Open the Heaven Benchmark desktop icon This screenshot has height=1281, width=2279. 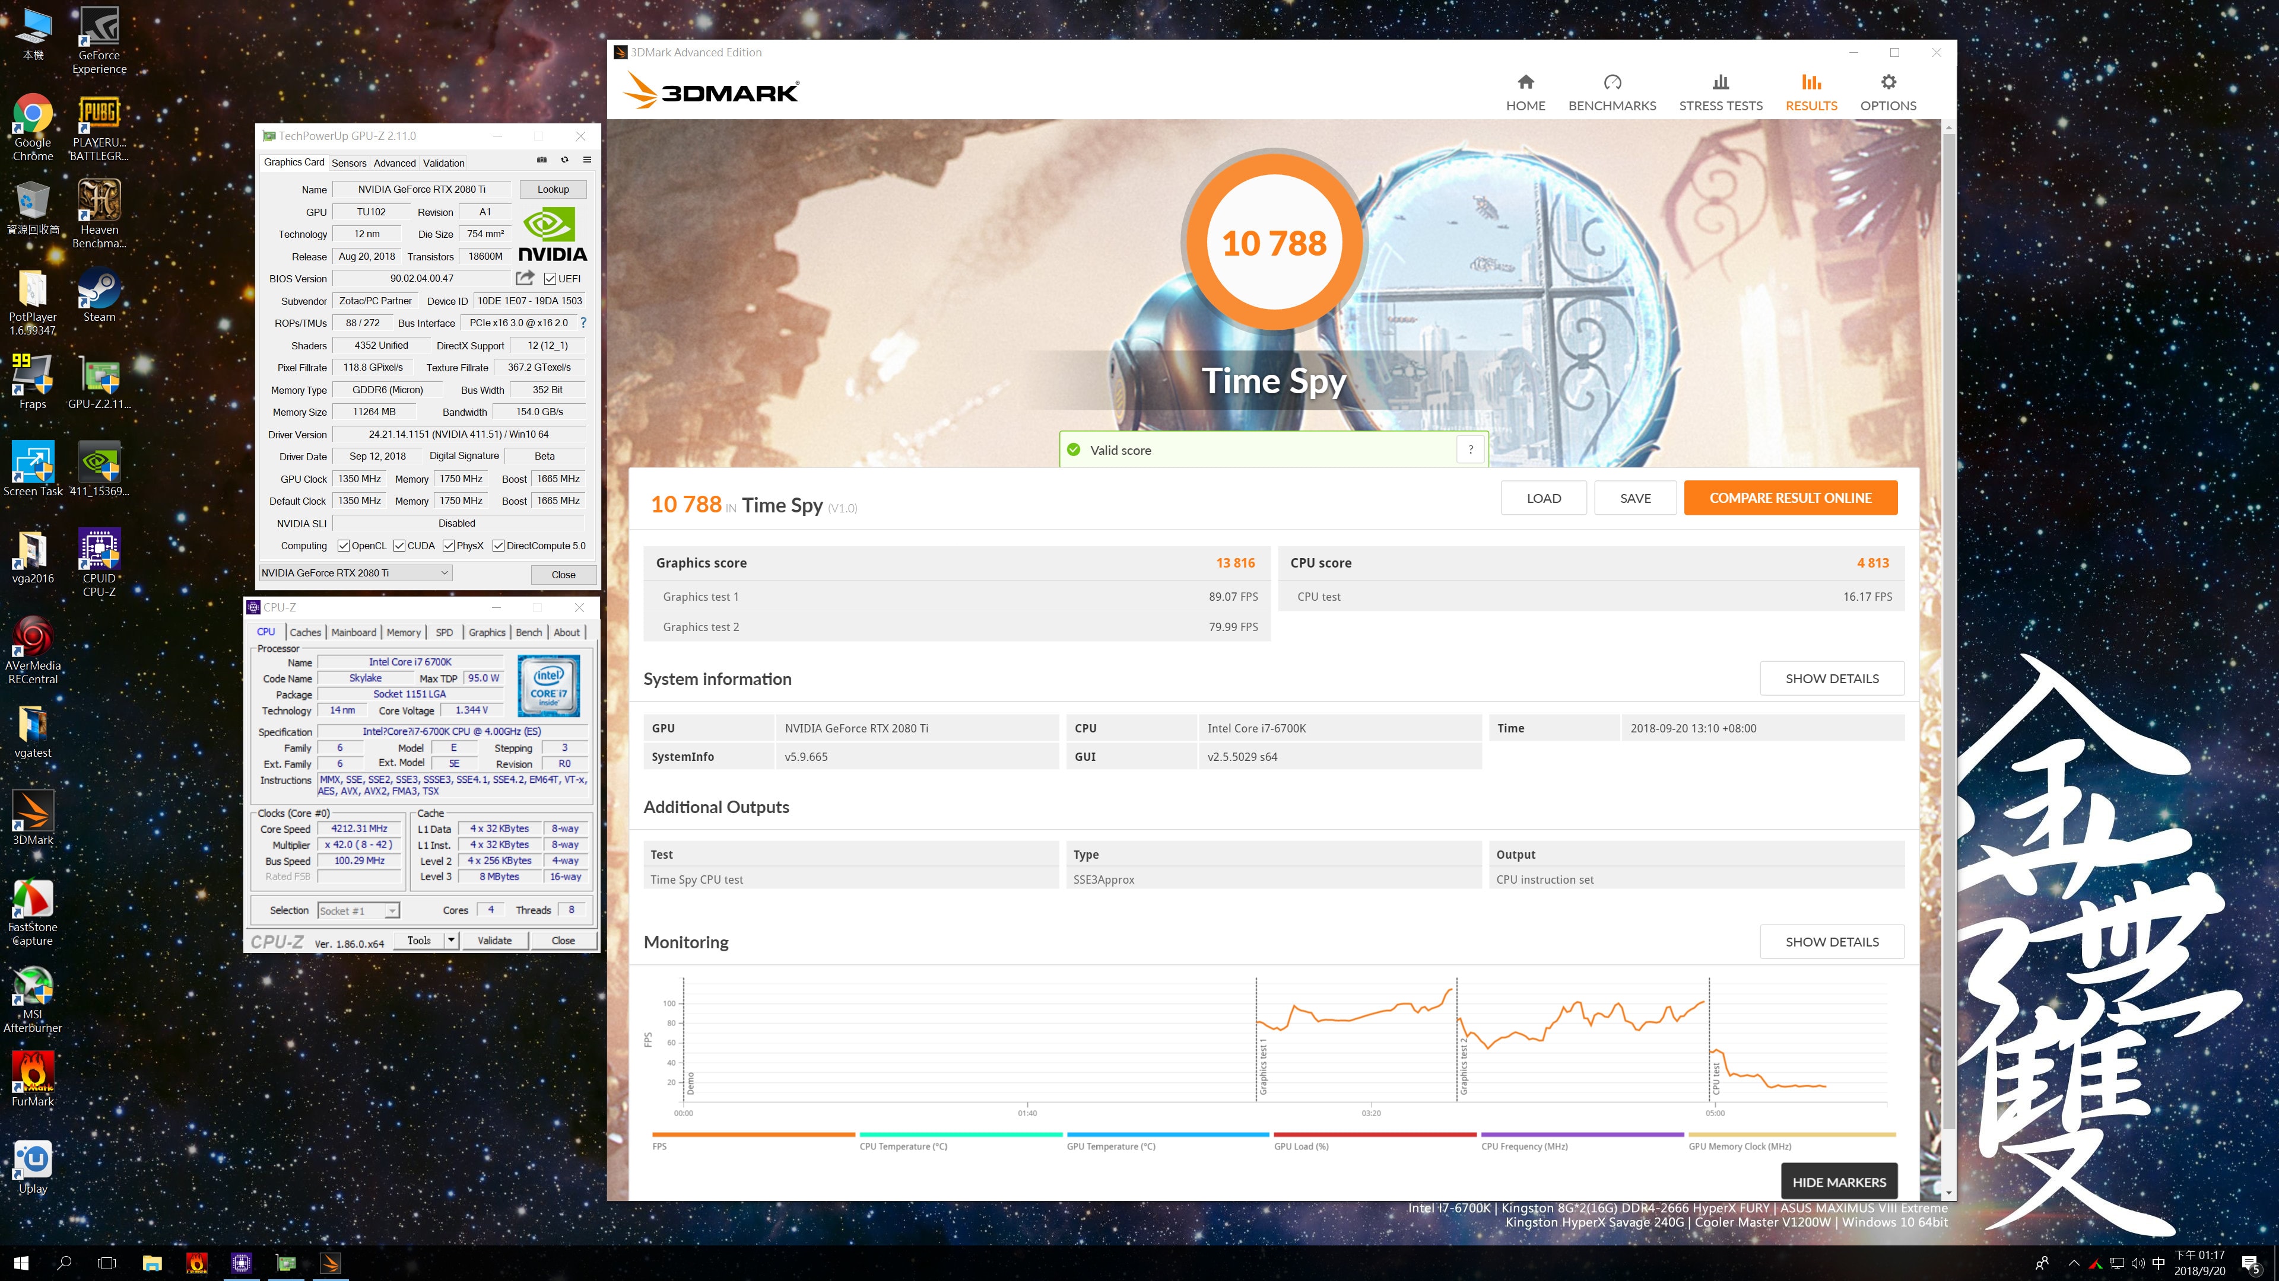99,214
